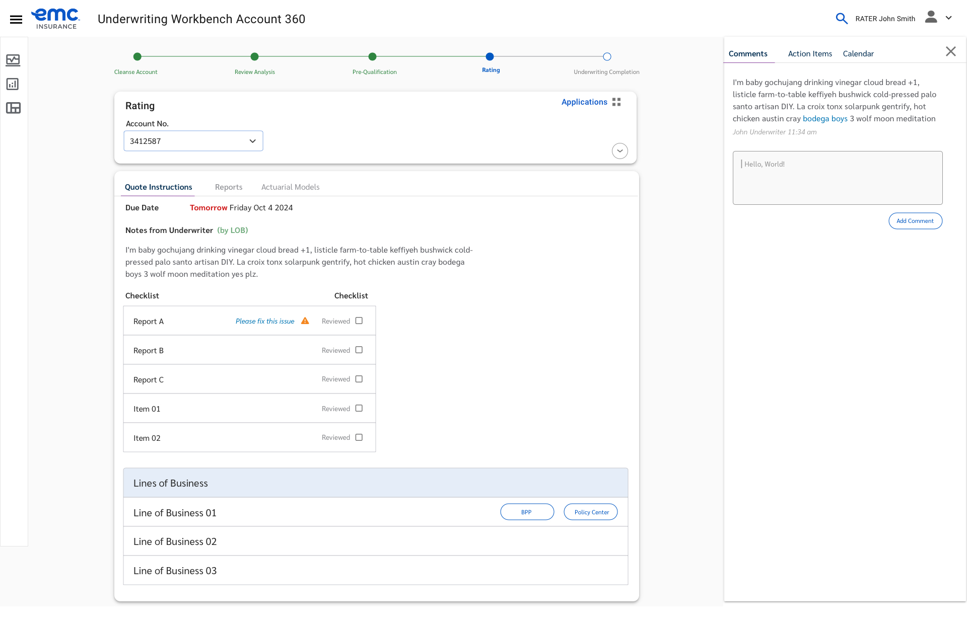This screenshot has width=967, height=627.
Task: Mark Report C as Reviewed
Action: click(x=359, y=379)
